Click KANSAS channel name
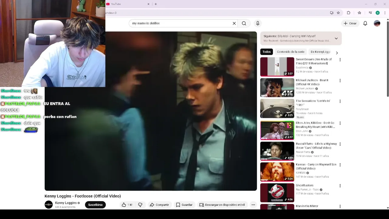This screenshot has width=389, height=219. point(301,173)
